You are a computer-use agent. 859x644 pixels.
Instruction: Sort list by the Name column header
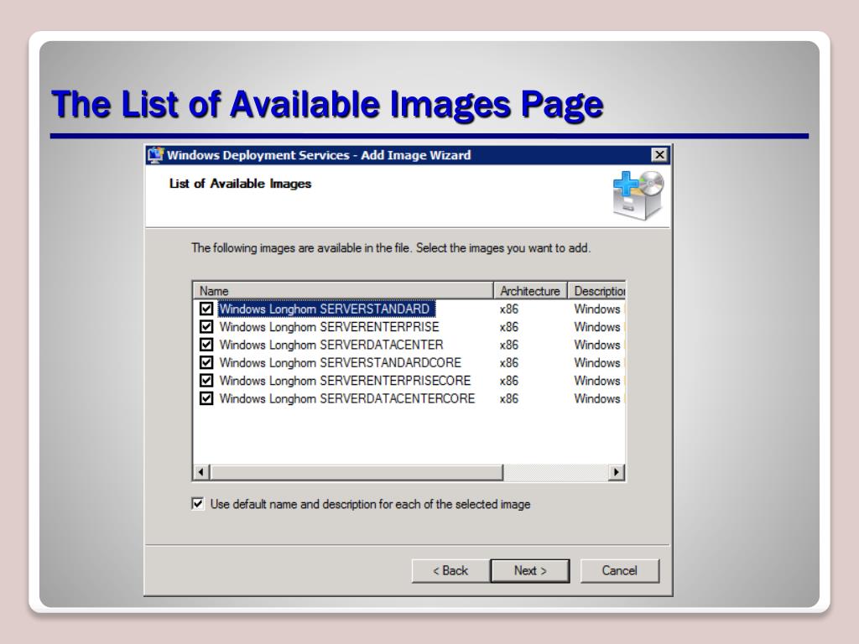pos(343,291)
